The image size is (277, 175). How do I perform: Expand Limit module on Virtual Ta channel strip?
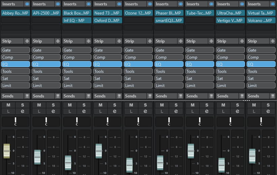point(261,85)
